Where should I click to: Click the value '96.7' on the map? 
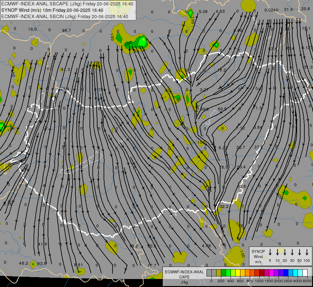pyautogui.click(x=66, y=31)
